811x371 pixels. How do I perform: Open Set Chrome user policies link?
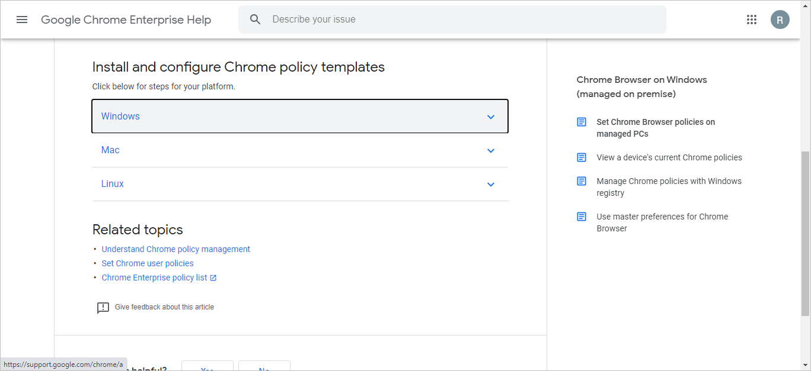(147, 263)
